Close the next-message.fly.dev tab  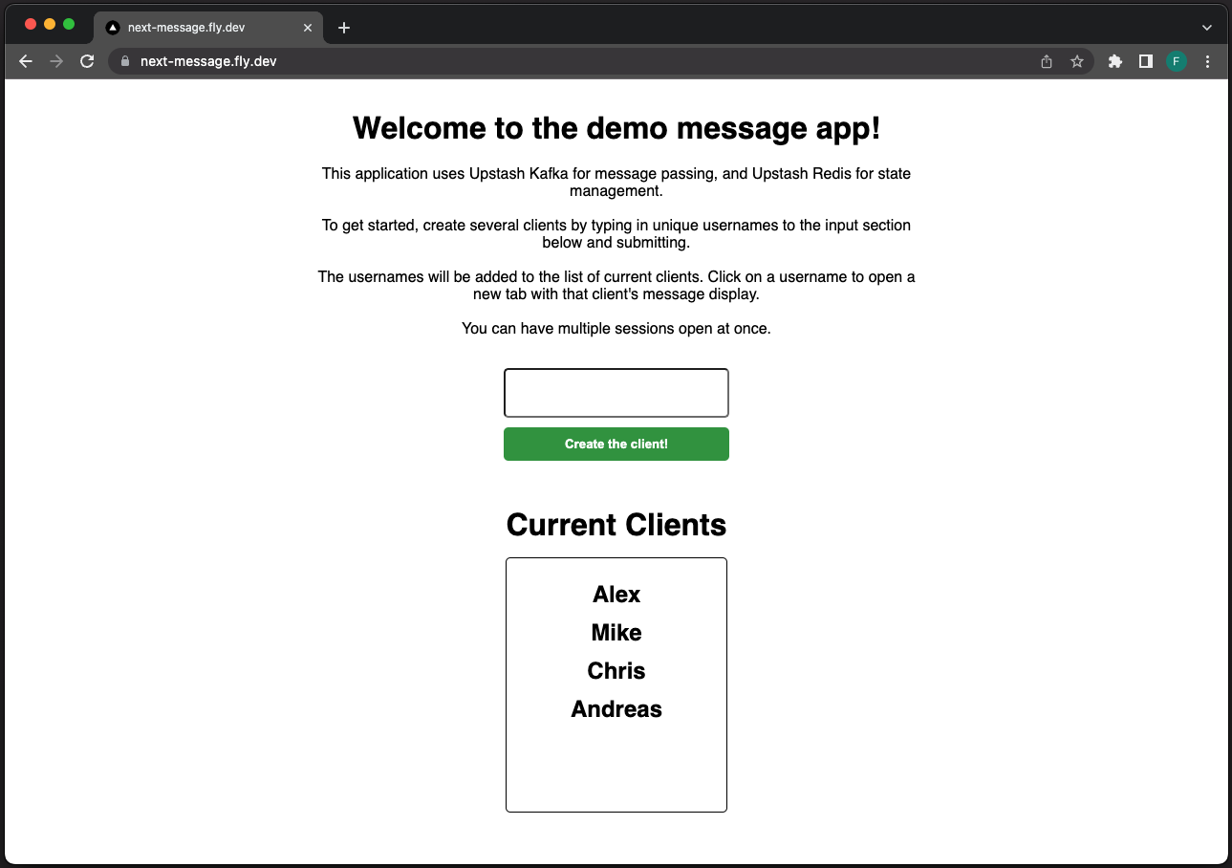click(308, 28)
